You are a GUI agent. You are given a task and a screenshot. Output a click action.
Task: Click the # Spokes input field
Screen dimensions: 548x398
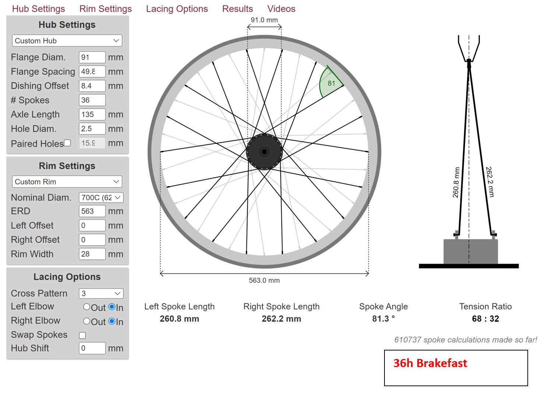(x=92, y=100)
